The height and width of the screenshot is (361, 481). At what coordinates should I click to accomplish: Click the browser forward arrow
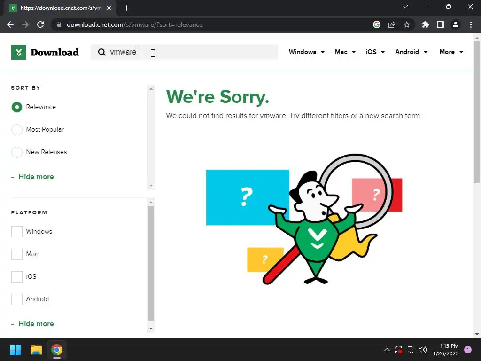[25, 24]
